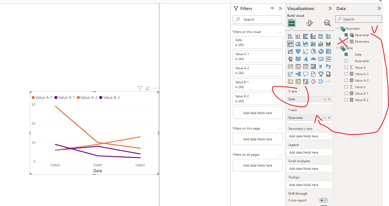Open the Parameter field dropdown in Y-axis
Image resolution: width=389 pixels, height=206 pixels.
tap(325, 118)
